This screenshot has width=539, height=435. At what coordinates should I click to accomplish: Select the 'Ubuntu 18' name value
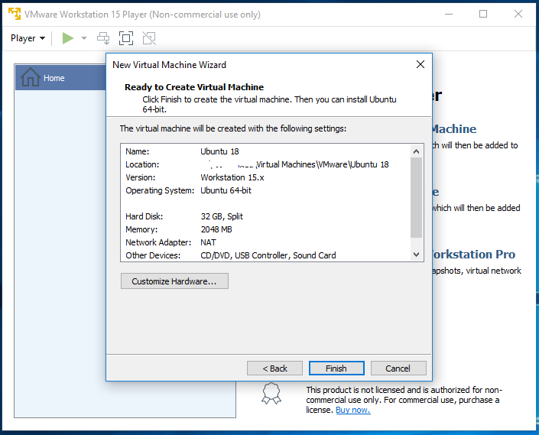[219, 151]
